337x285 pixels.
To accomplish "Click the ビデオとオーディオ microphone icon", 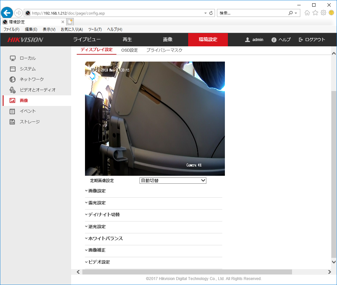I will click(13, 90).
